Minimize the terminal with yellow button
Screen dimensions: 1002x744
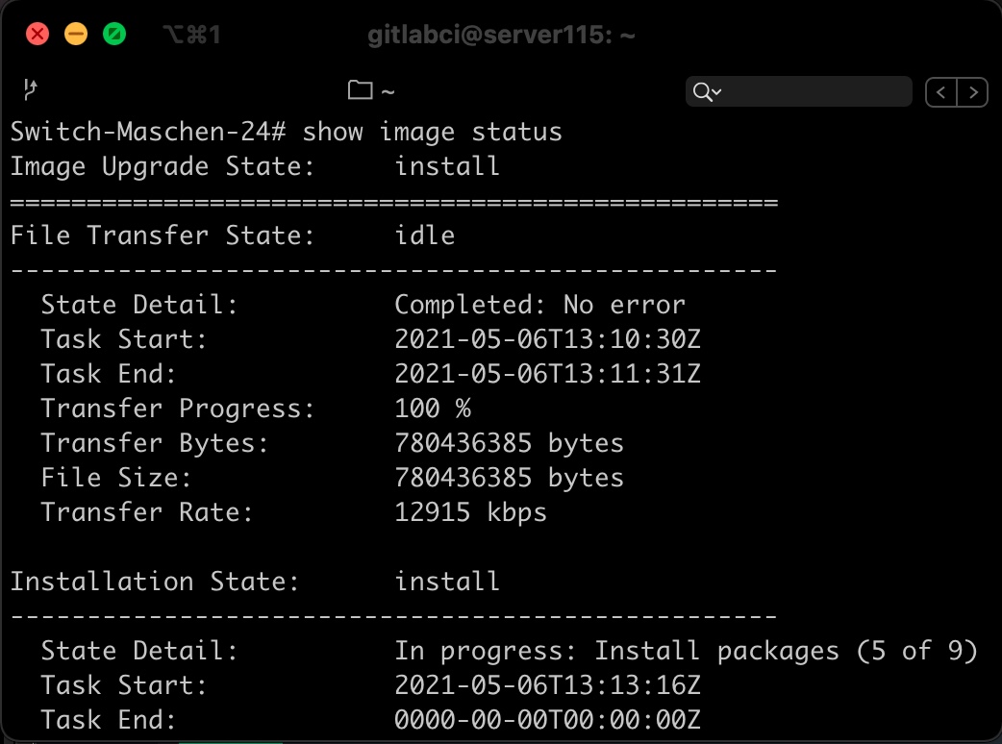[x=76, y=35]
